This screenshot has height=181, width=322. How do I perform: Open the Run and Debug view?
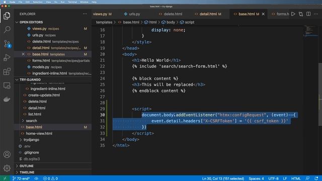point(7,58)
